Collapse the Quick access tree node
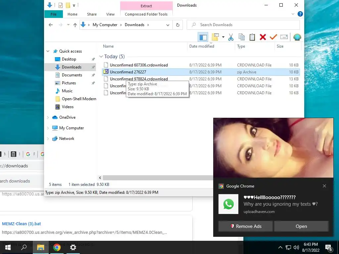 tap(48, 51)
